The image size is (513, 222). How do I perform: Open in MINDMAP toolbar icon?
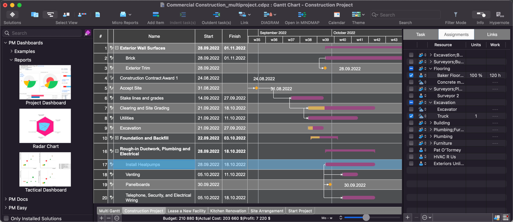[x=302, y=15]
